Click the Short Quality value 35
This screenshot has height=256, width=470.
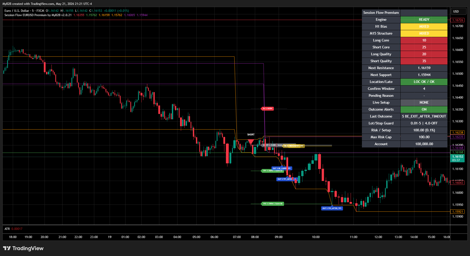pos(424,61)
